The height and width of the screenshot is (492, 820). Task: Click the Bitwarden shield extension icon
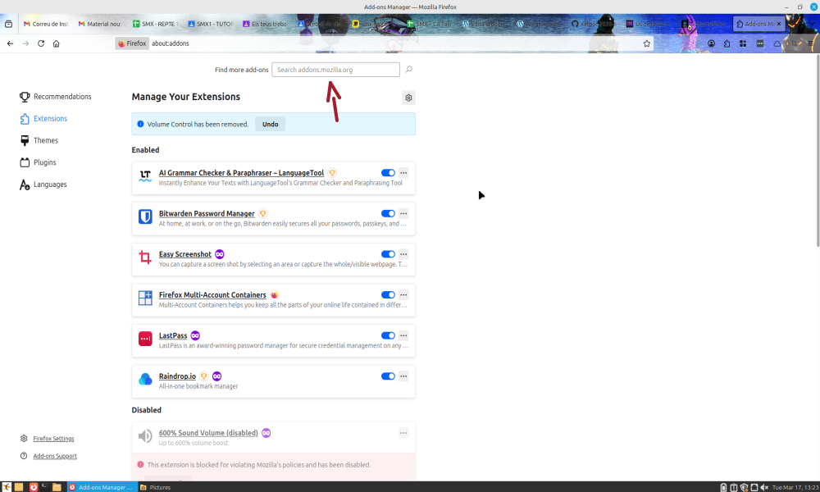145,216
